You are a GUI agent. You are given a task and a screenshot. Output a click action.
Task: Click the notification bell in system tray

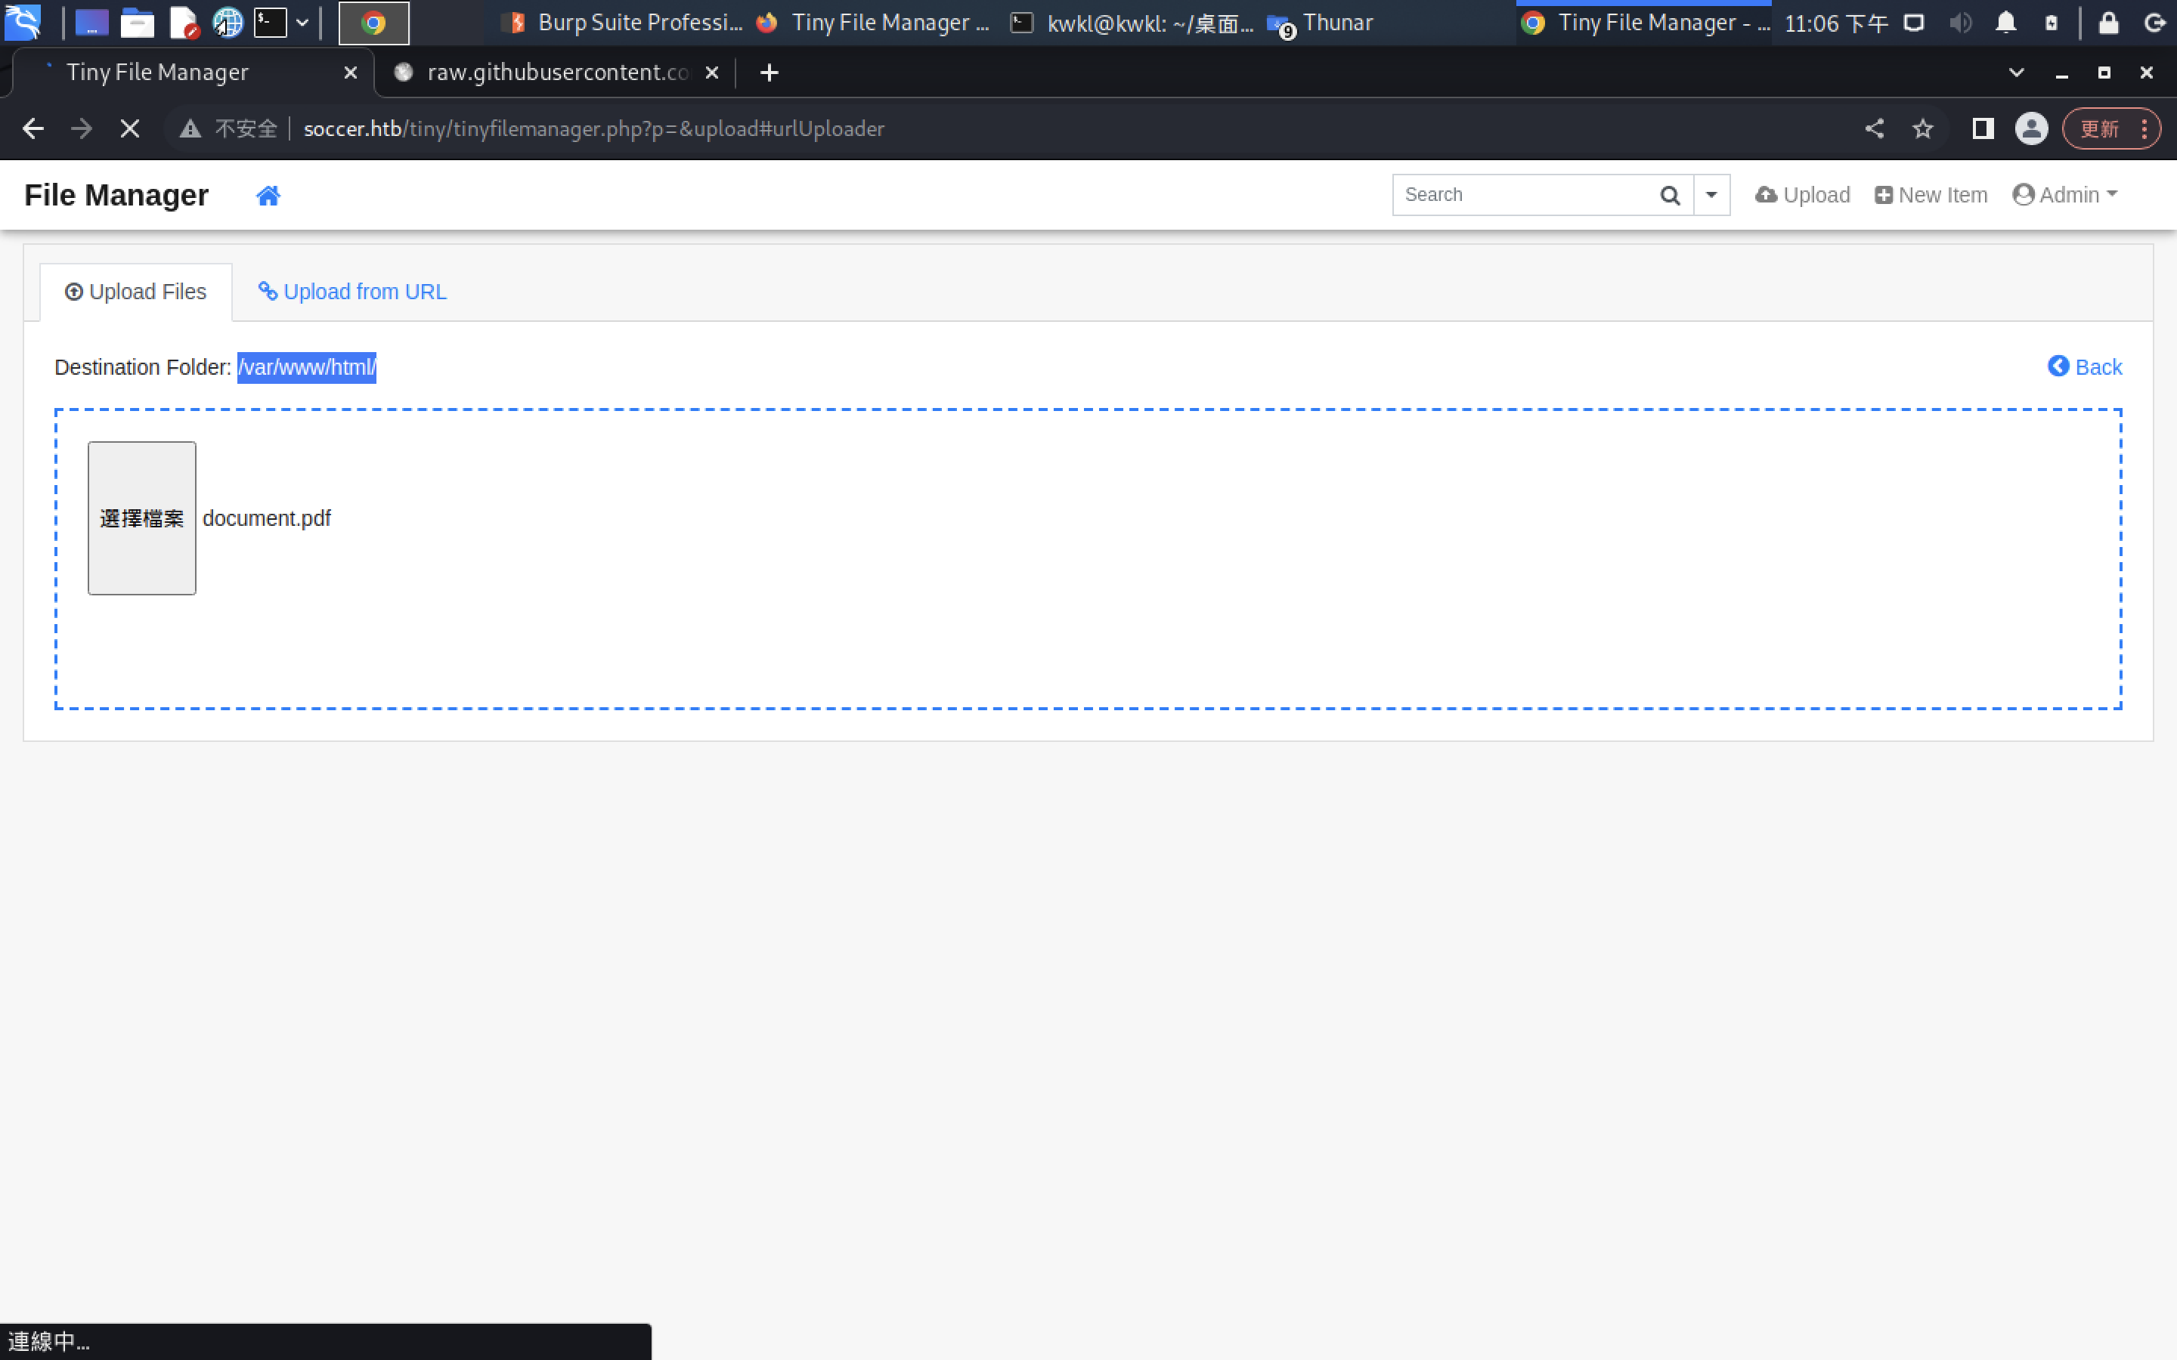pyautogui.click(x=2005, y=23)
